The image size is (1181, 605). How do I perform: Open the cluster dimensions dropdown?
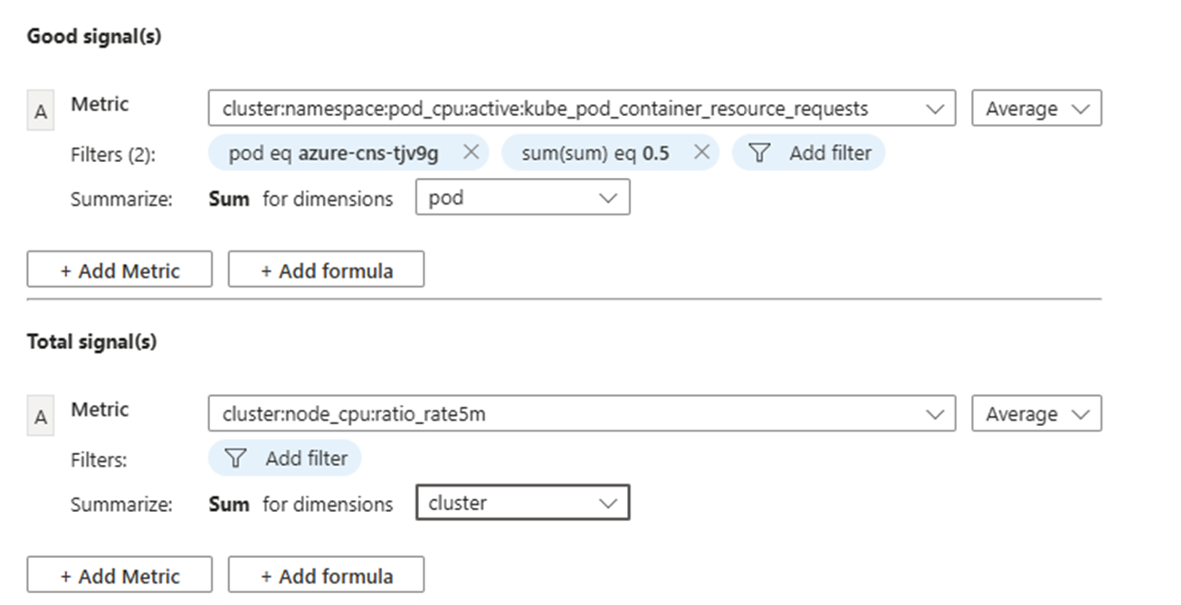[x=522, y=503]
